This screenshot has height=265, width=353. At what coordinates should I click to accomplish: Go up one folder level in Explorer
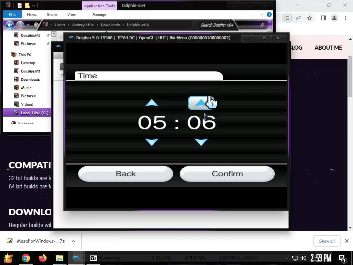coord(36,25)
